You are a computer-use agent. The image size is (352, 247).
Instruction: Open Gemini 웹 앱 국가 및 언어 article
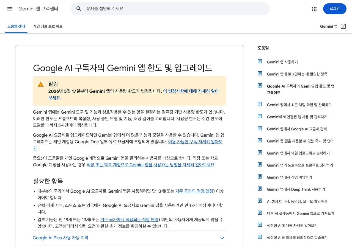300,141
